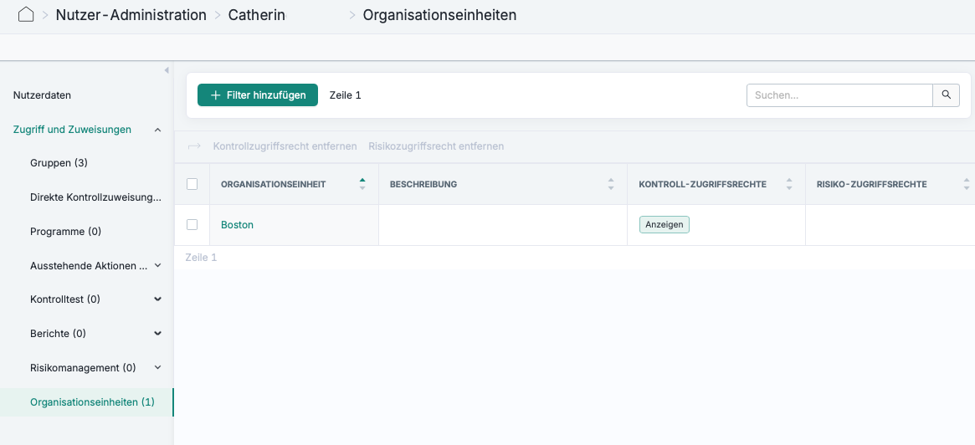The image size is (975, 445).
Task: Expand Kontrolltest (0) chevron
Action: point(157,299)
